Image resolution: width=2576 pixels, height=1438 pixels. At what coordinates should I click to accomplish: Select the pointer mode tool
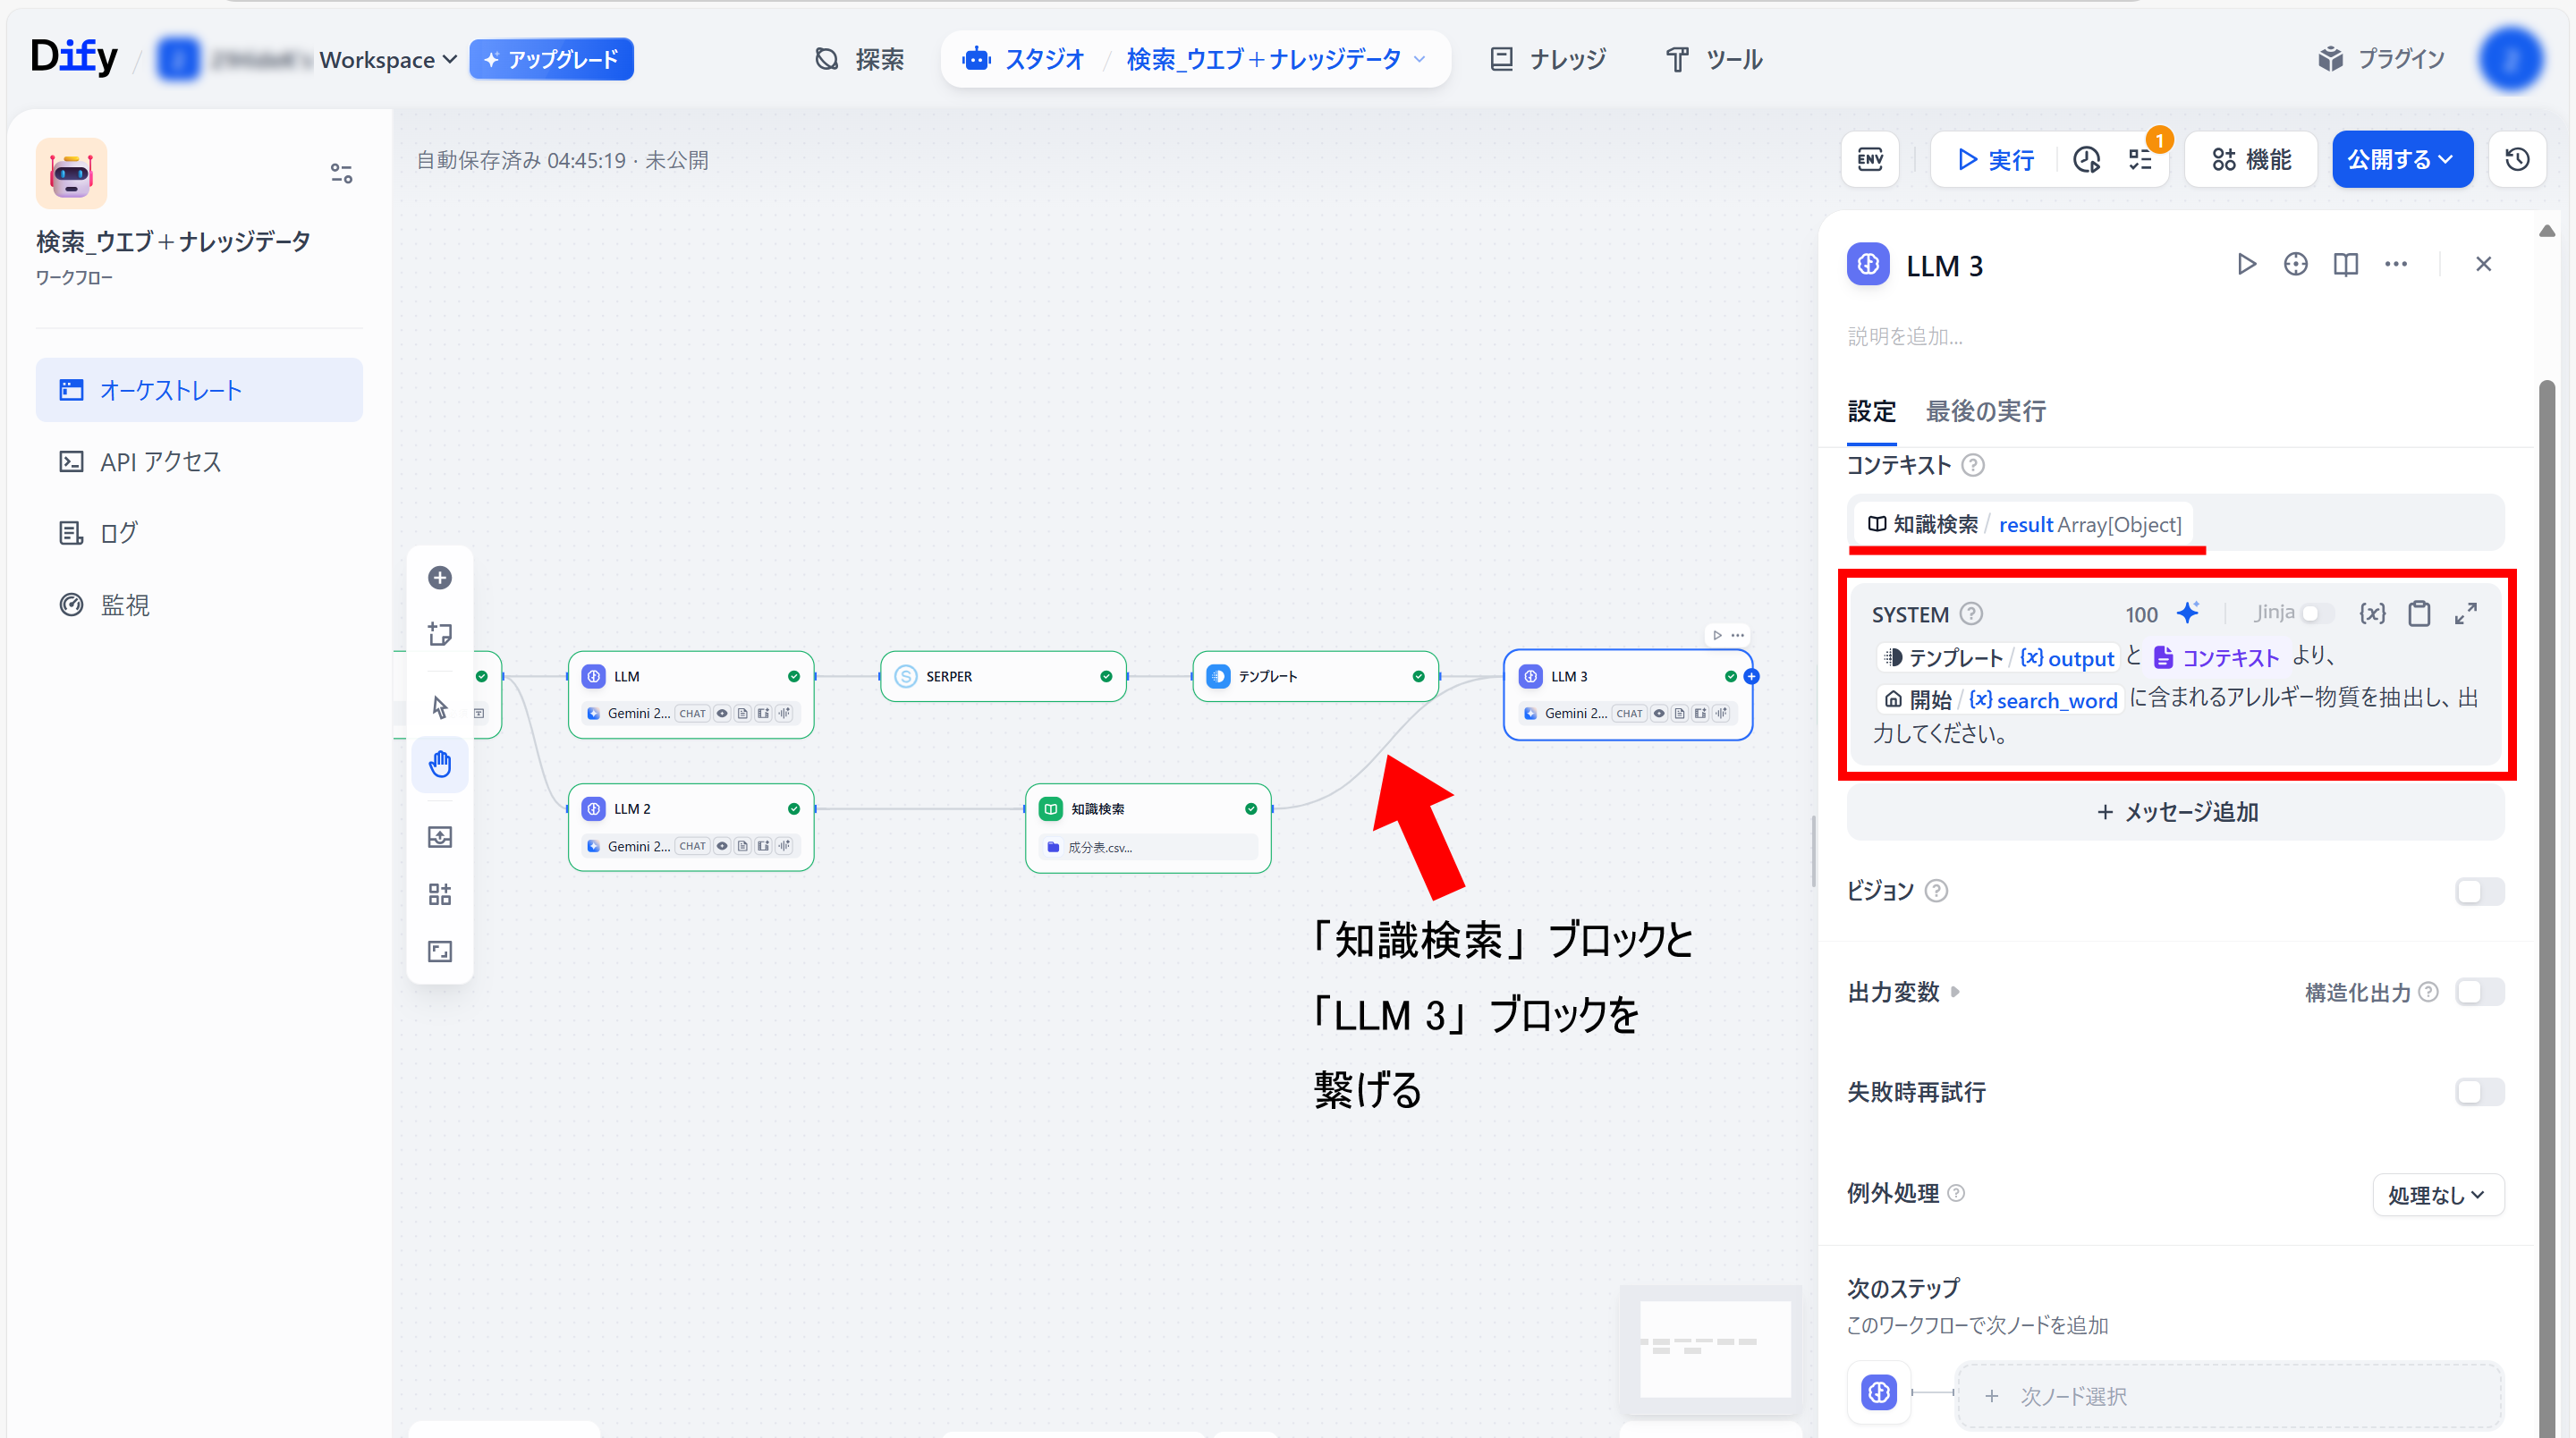coord(440,707)
